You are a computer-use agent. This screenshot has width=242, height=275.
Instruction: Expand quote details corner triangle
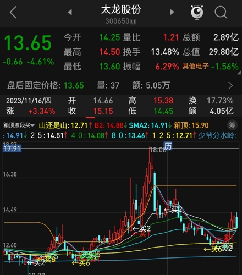pos(239,73)
